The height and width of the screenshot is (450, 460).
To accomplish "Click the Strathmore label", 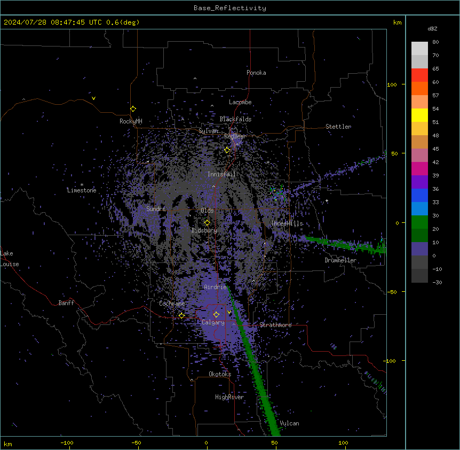I will tap(275, 325).
